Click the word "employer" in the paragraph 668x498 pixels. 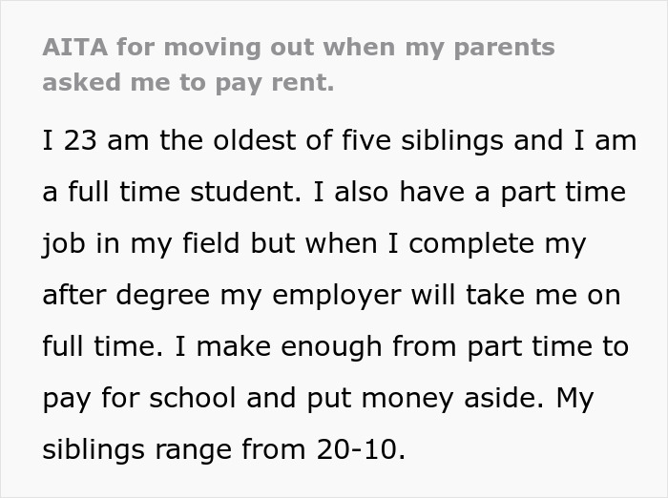coord(337,297)
